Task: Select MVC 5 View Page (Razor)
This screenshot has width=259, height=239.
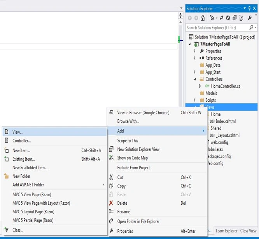Action: pos(54,195)
